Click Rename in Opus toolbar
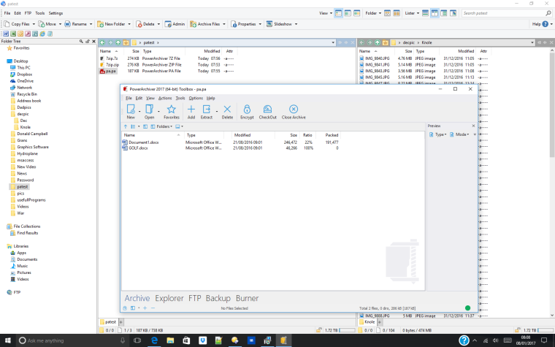555x347 pixels. (76, 24)
